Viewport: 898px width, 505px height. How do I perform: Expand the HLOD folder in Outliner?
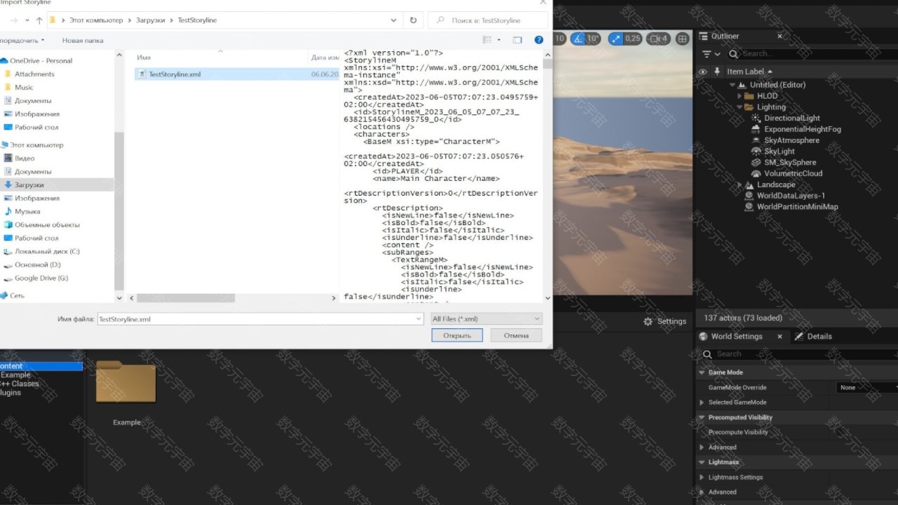[x=739, y=96]
